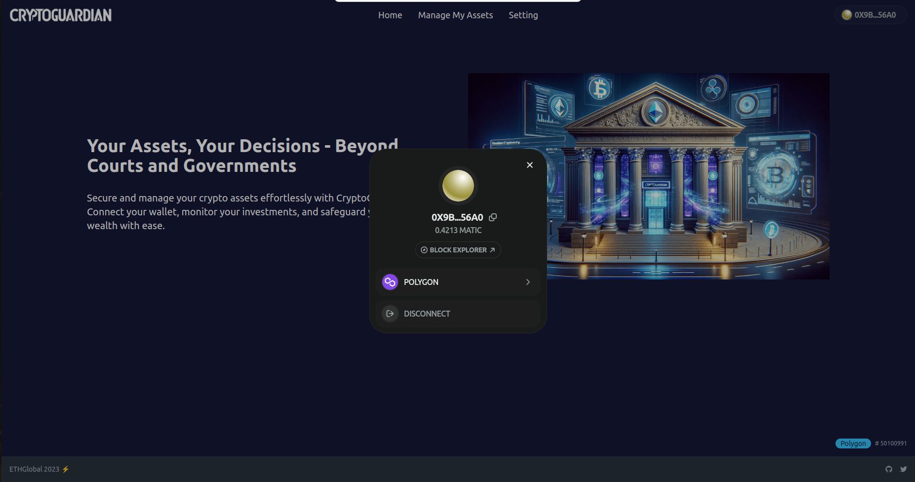Open connected wallet button 0X9B...56A0
Screen dimensions: 915x482
(870, 15)
